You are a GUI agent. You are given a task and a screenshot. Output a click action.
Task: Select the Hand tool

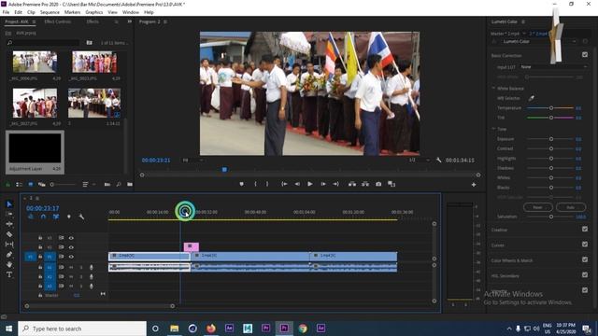[x=9, y=264]
